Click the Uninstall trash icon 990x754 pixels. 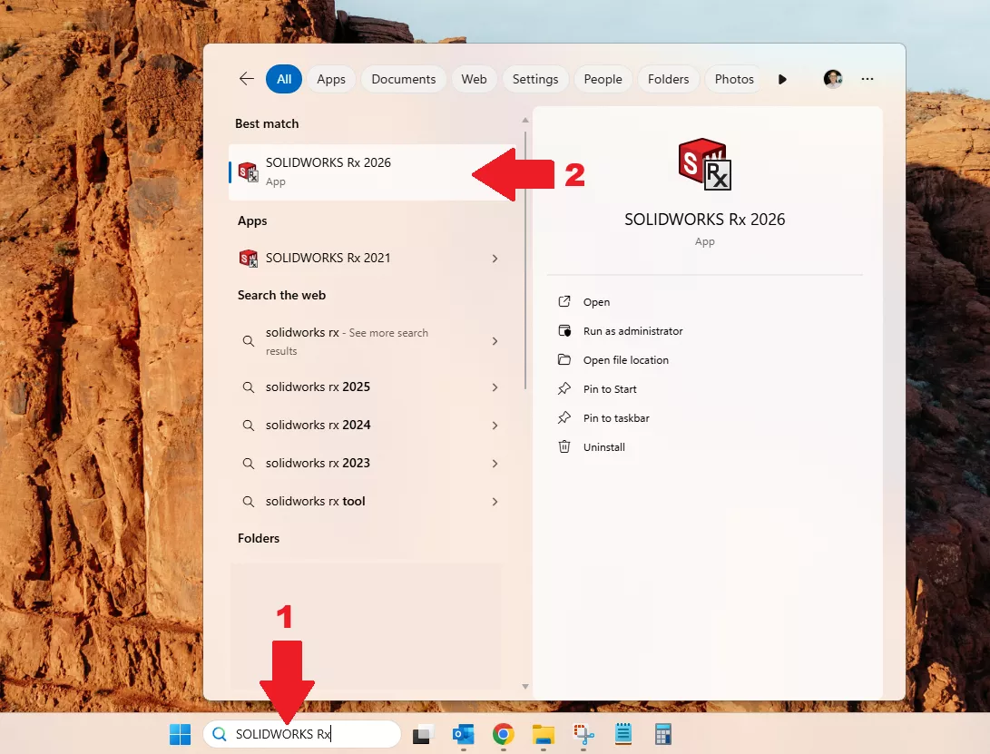pos(565,446)
